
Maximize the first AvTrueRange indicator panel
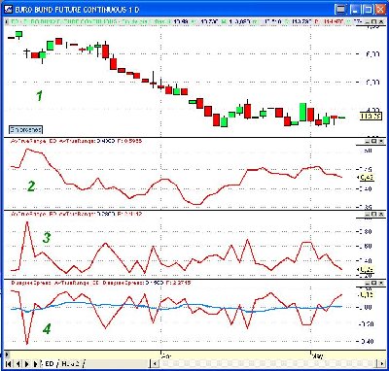[373, 142]
